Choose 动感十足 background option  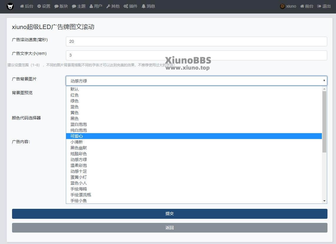pos(194,171)
